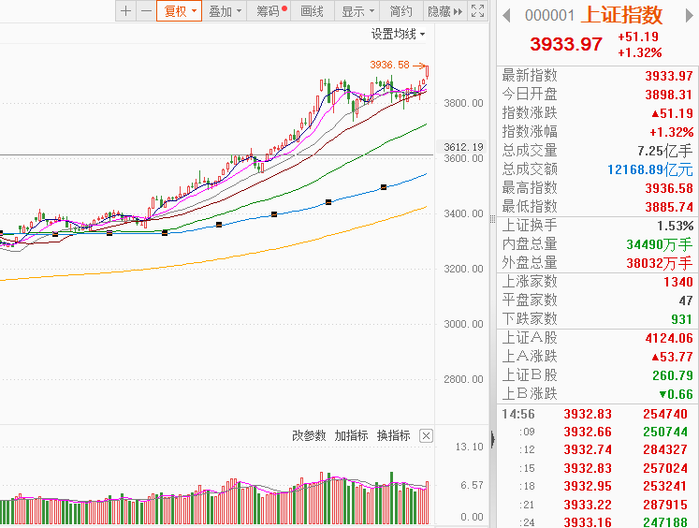Close the volume indicator panel
The height and width of the screenshot is (528, 699).
click(x=426, y=435)
